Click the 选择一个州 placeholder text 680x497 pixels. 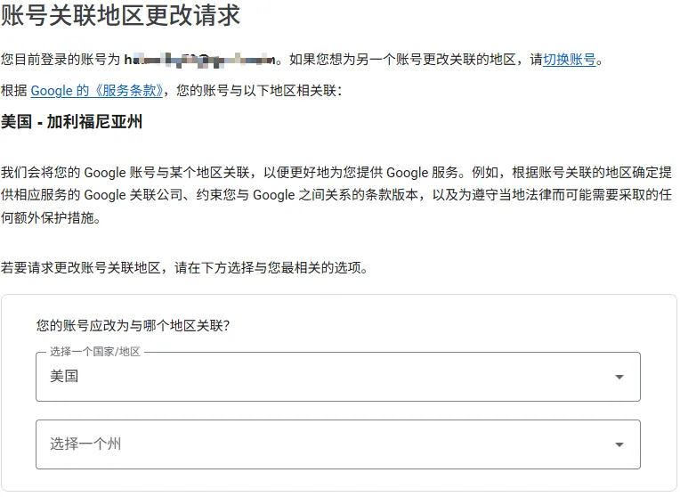[85, 444]
